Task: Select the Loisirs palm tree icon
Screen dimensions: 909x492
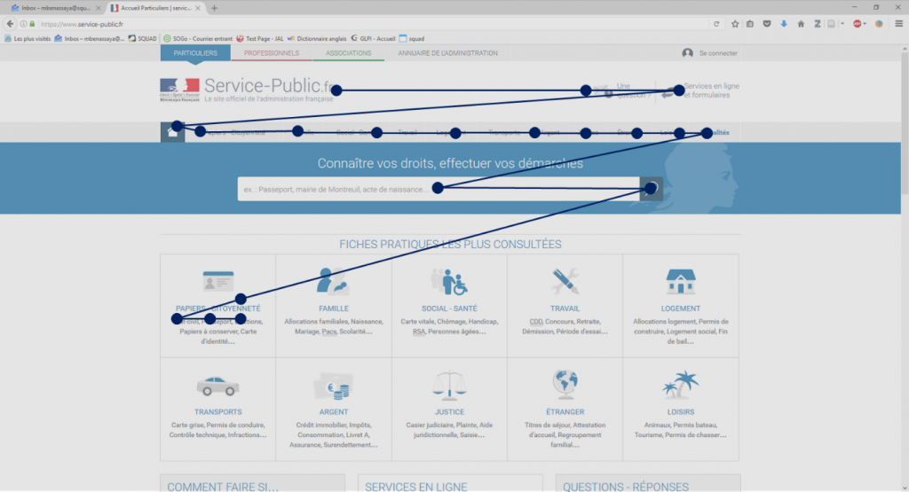Action: pos(681,386)
